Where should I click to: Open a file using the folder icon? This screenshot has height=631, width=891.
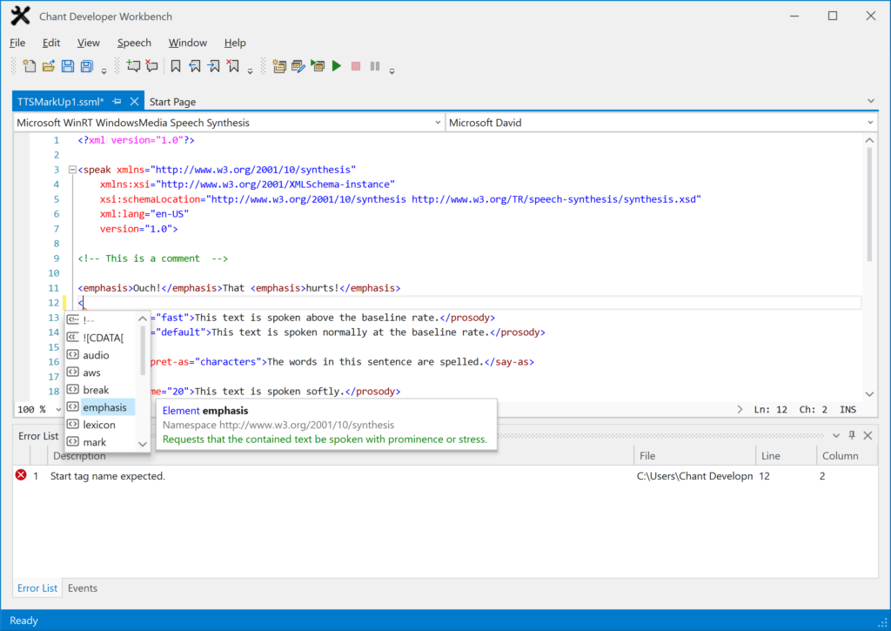49,66
